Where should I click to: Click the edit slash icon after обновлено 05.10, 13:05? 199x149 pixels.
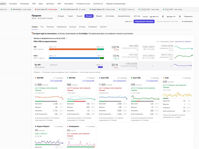point(67,38)
